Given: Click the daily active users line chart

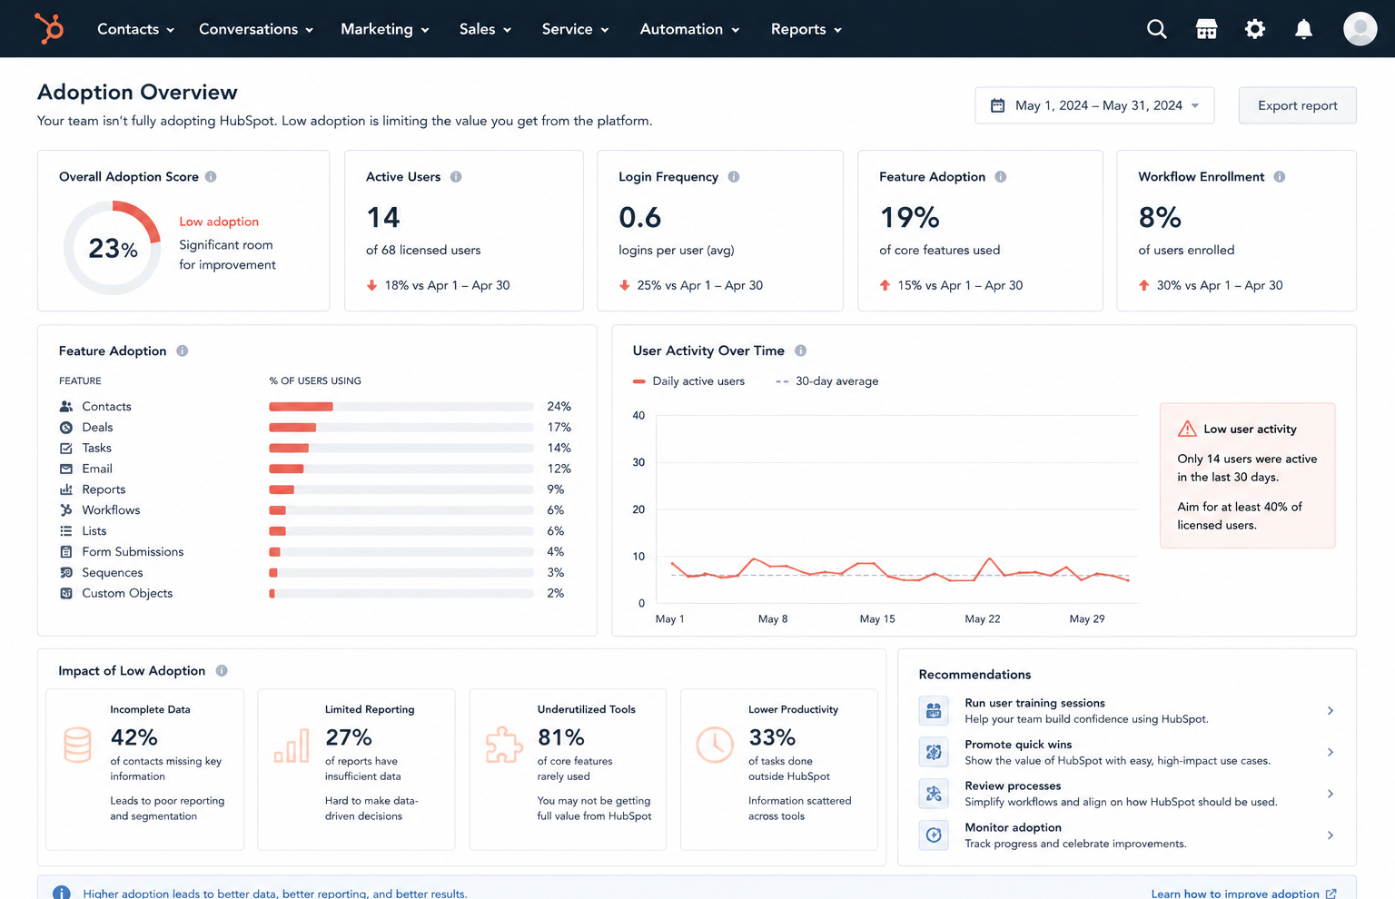Looking at the screenshot, I should (x=899, y=568).
